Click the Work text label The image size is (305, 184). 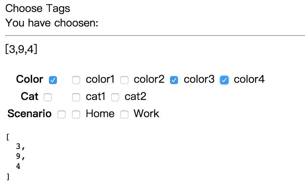tap(146, 114)
